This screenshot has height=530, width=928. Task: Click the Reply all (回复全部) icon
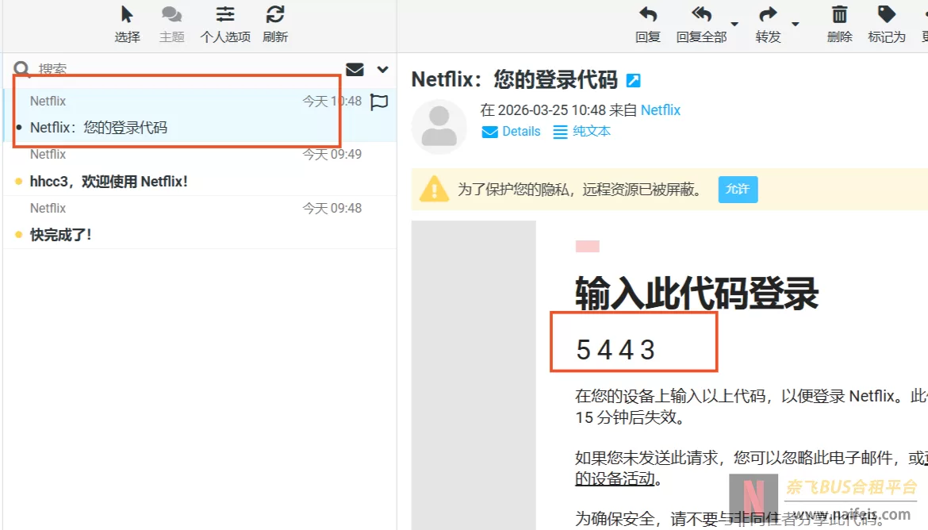(x=701, y=24)
